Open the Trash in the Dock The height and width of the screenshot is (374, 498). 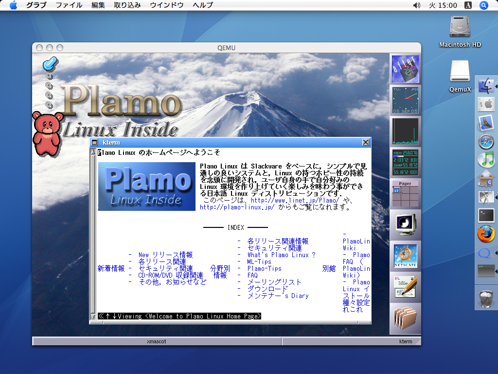pos(486,299)
